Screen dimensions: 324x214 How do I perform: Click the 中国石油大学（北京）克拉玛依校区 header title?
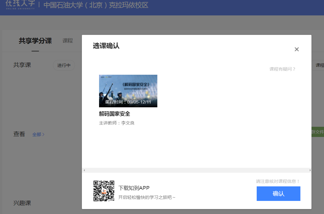pos(96,5)
